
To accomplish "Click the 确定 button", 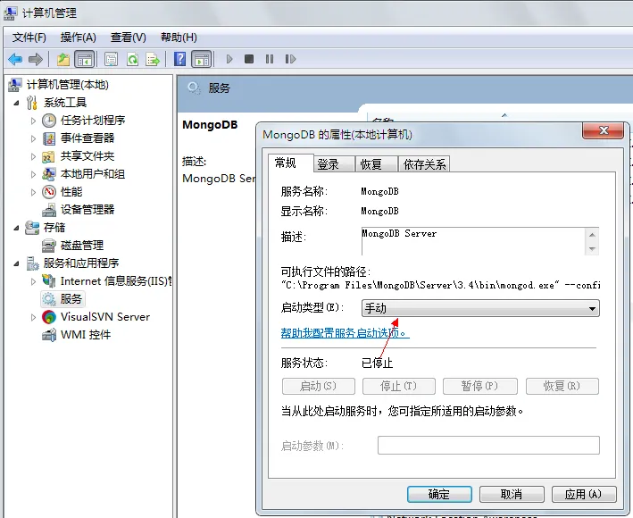I will [439, 494].
